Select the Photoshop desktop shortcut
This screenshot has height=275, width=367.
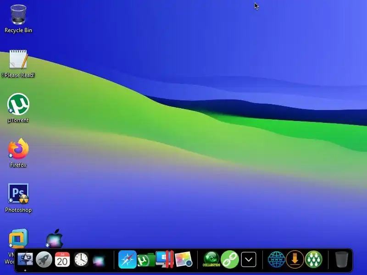18,193
